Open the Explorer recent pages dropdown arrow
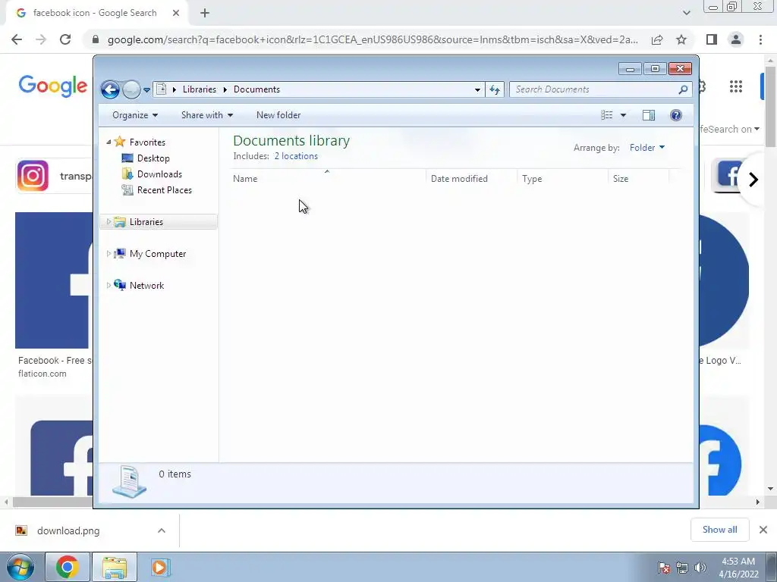 click(146, 90)
